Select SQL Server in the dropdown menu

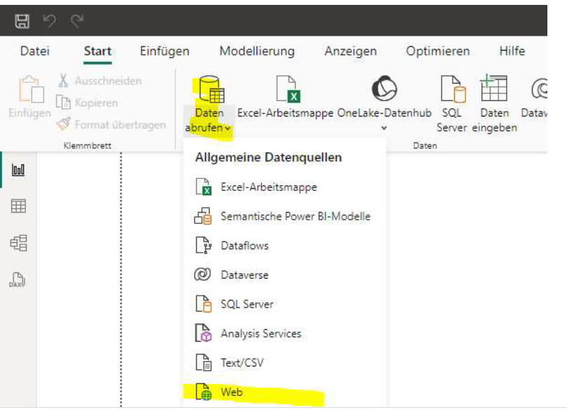pos(285,304)
